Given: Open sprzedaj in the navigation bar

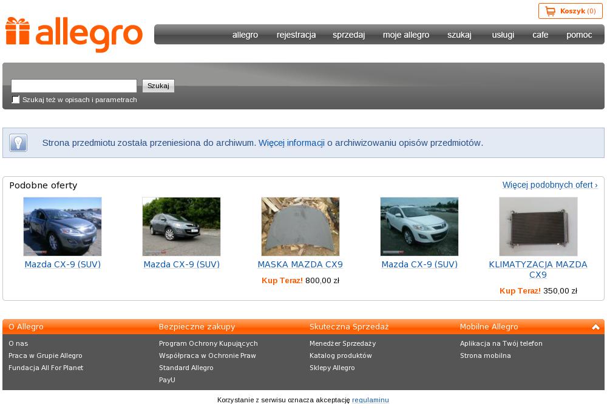Looking at the screenshot, I should tap(348, 35).
